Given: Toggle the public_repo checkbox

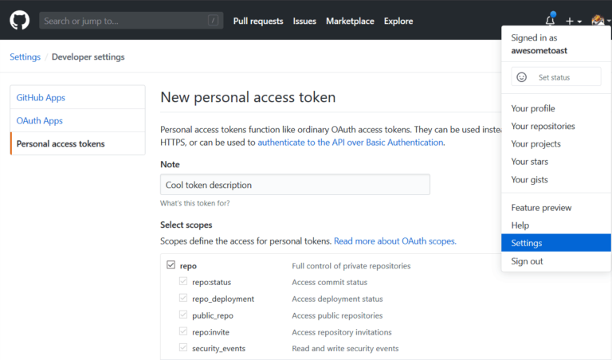Looking at the screenshot, I should 183,315.
